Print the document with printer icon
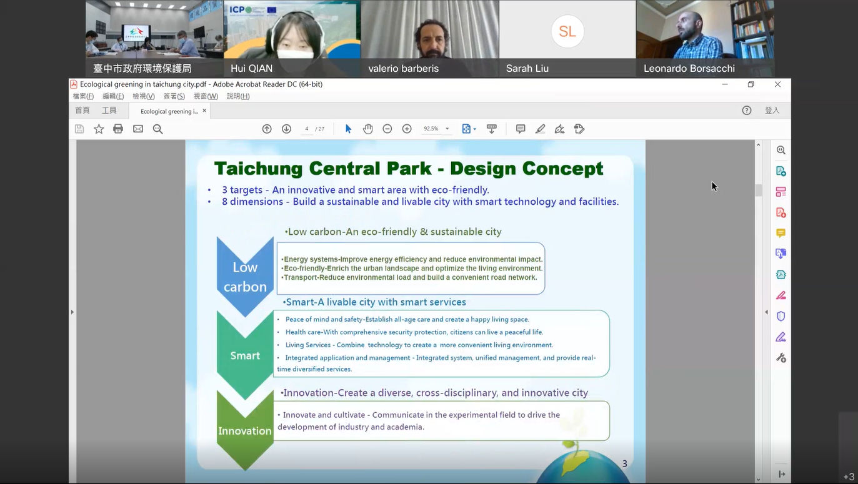Image resolution: width=858 pixels, height=484 pixels. tap(118, 129)
